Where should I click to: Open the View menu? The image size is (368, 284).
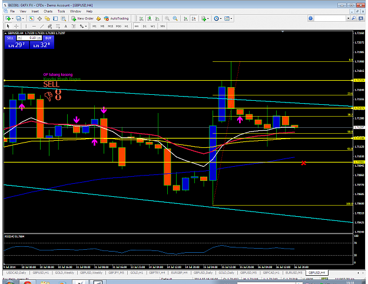click(23, 11)
